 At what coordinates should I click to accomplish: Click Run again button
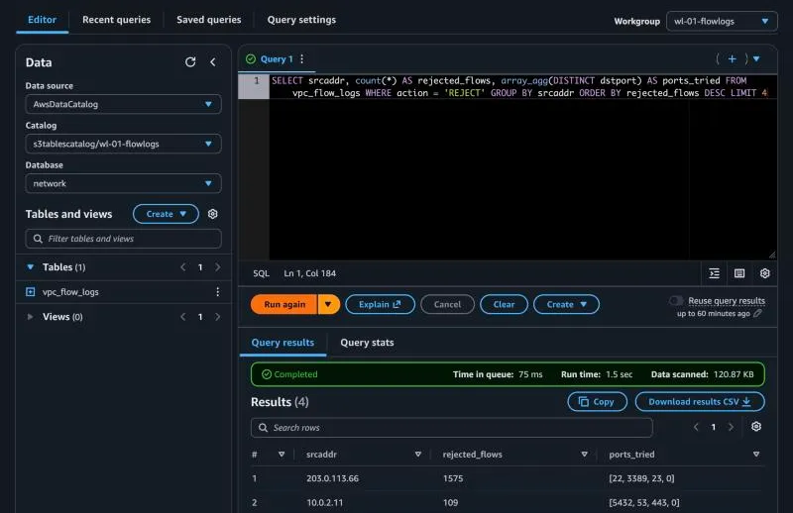[284, 304]
